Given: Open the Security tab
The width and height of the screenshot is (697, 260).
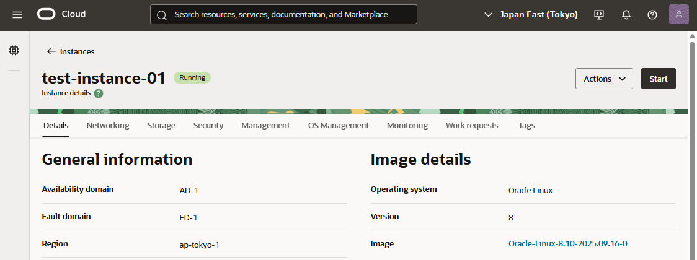Looking at the screenshot, I should click(x=208, y=125).
